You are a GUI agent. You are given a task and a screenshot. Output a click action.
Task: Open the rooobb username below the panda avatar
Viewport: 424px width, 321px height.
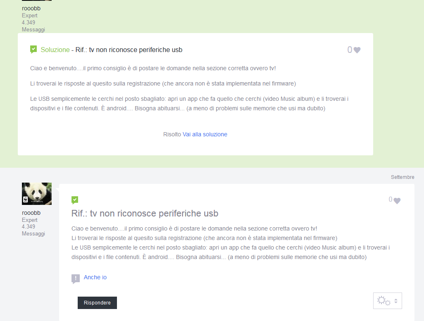[x=31, y=213]
